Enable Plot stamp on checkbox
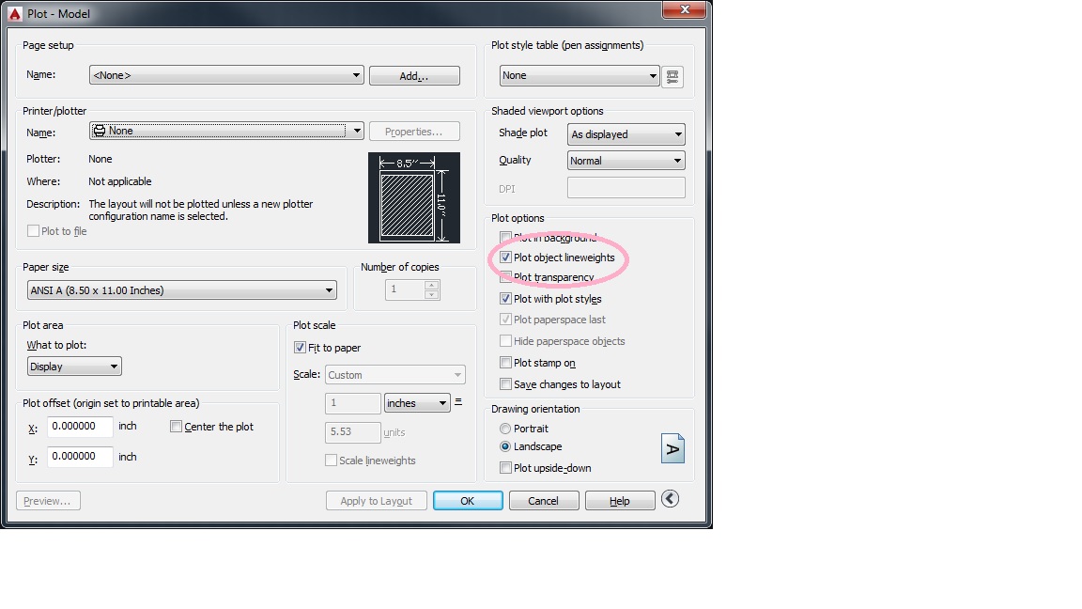The width and height of the screenshot is (1082, 609). [x=506, y=363]
